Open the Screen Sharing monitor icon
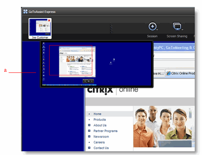This screenshot has height=155, width=202. [x=177, y=26]
